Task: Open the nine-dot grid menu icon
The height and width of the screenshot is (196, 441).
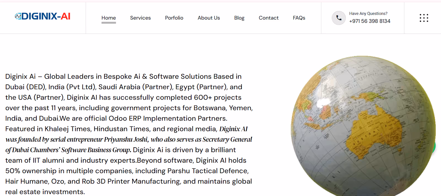Action: click(424, 18)
